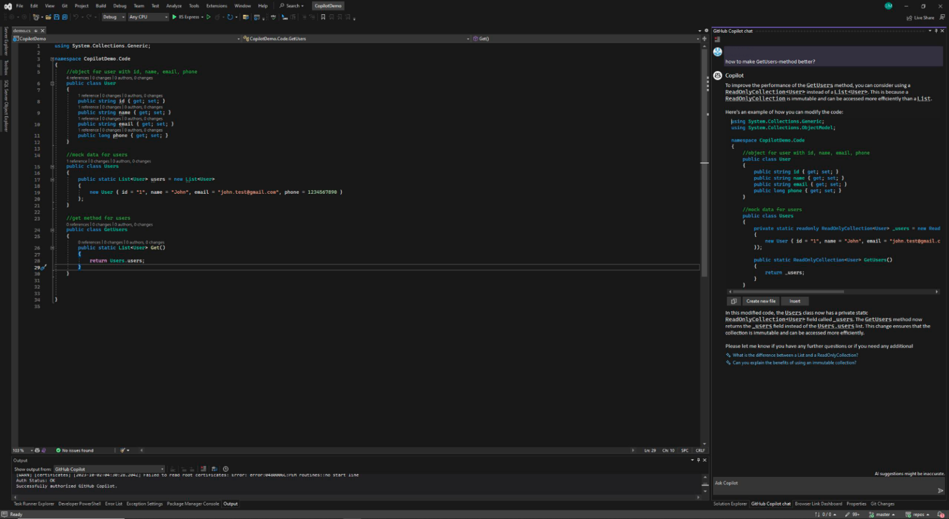Click the clear chat thread icon in Copilot chat
The image size is (949, 519).
(717, 39)
